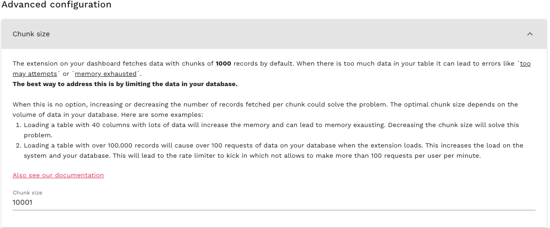Open the 'memory exhausted' link
Image resolution: width=550 pixels, height=228 pixels.
coord(105,74)
